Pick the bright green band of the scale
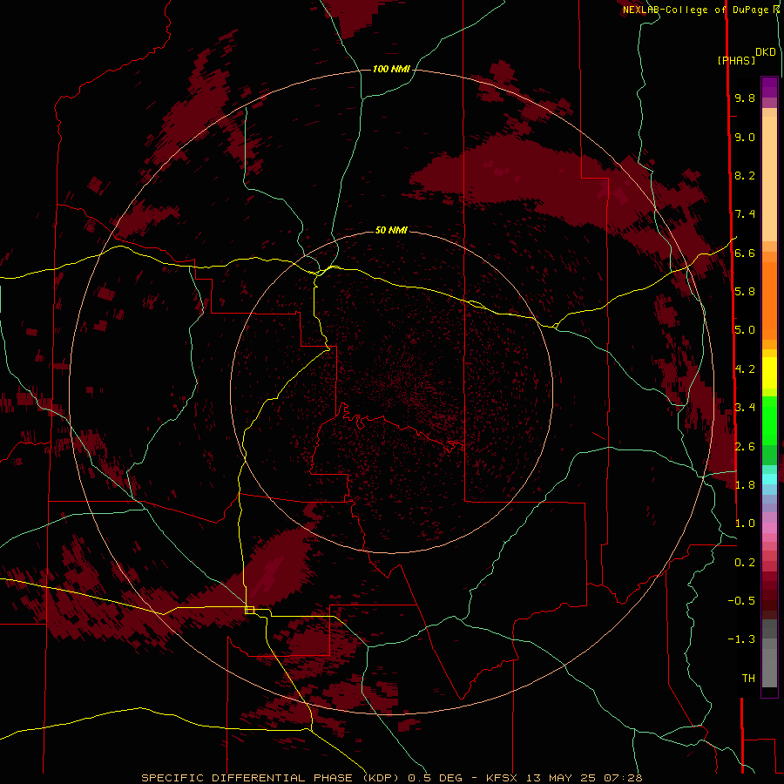The height and width of the screenshot is (784, 784). point(769,421)
